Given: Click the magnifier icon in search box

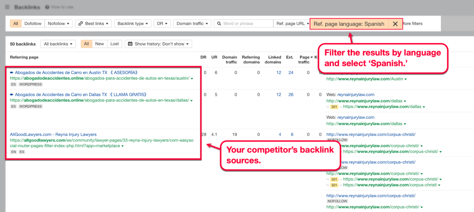Looking at the screenshot, I should pos(219,24).
